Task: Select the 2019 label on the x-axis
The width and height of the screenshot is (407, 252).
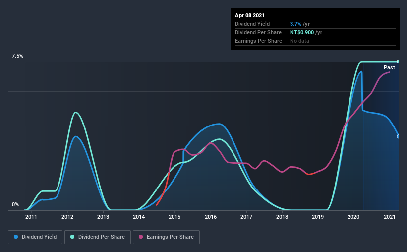Action: click(x=318, y=217)
